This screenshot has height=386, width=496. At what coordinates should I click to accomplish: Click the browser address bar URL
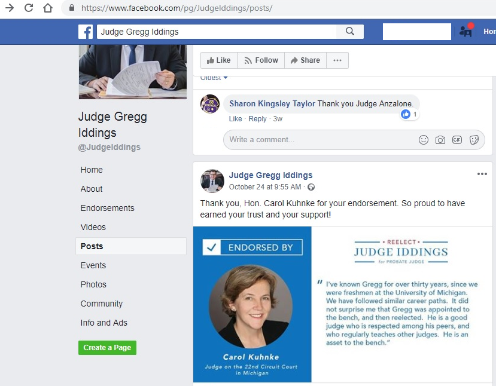tap(177, 8)
